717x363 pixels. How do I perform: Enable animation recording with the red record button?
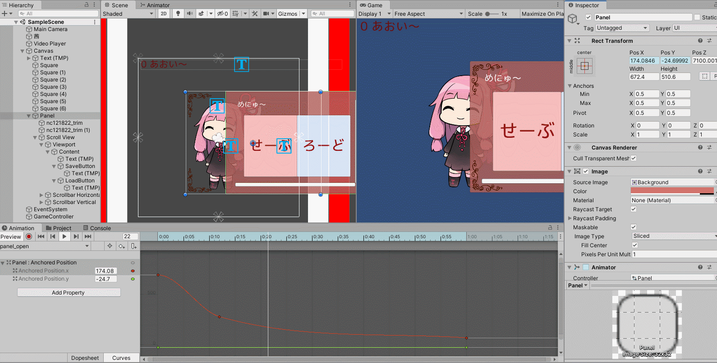tap(29, 236)
